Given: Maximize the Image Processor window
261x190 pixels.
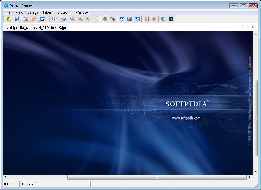Looking at the screenshot, I should pyautogui.click(x=243, y=6).
